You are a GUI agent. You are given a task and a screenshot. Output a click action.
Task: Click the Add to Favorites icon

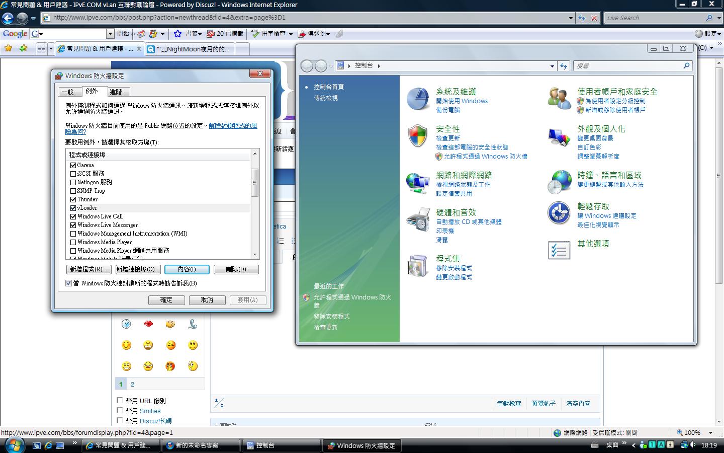tap(24, 48)
